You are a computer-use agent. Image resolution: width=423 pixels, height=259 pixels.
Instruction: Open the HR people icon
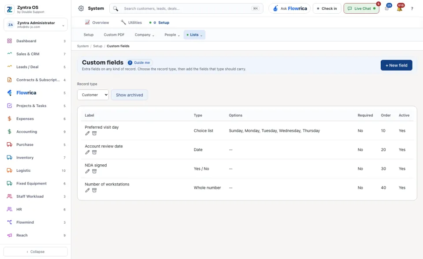(9, 209)
